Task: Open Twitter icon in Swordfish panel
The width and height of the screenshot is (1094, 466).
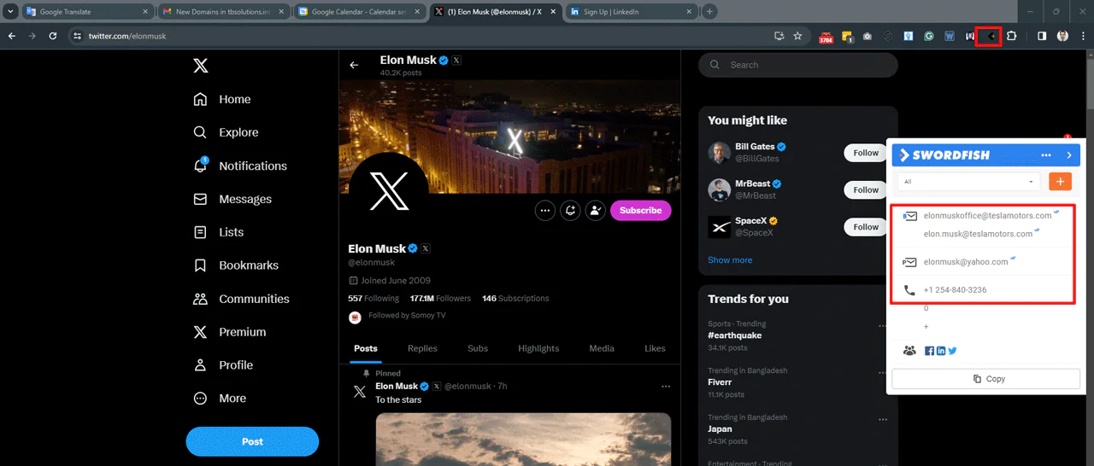Action: (x=952, y=351)
